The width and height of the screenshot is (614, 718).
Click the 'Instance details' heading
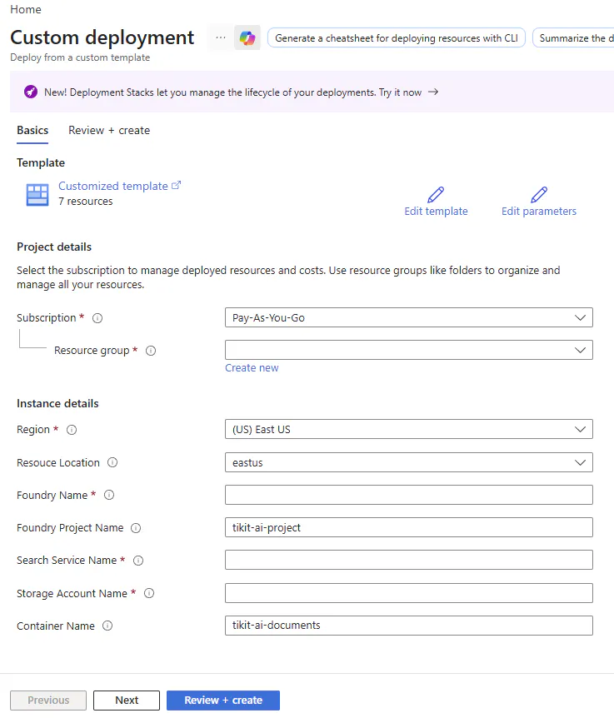pyautogui.click(x=57, y=404)
